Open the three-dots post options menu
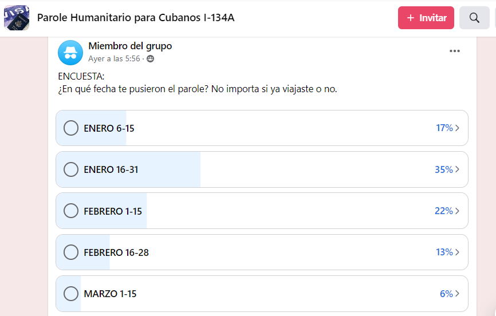This screenshot has width=496, height=316. (x=455, y=51)
